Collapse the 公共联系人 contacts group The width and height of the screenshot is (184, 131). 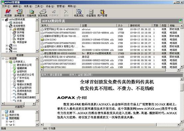[7, 62]
